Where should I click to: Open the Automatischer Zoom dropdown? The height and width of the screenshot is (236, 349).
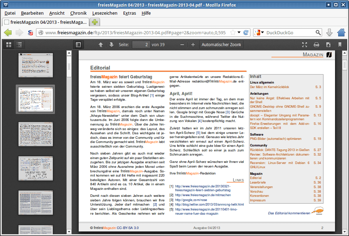221,45
